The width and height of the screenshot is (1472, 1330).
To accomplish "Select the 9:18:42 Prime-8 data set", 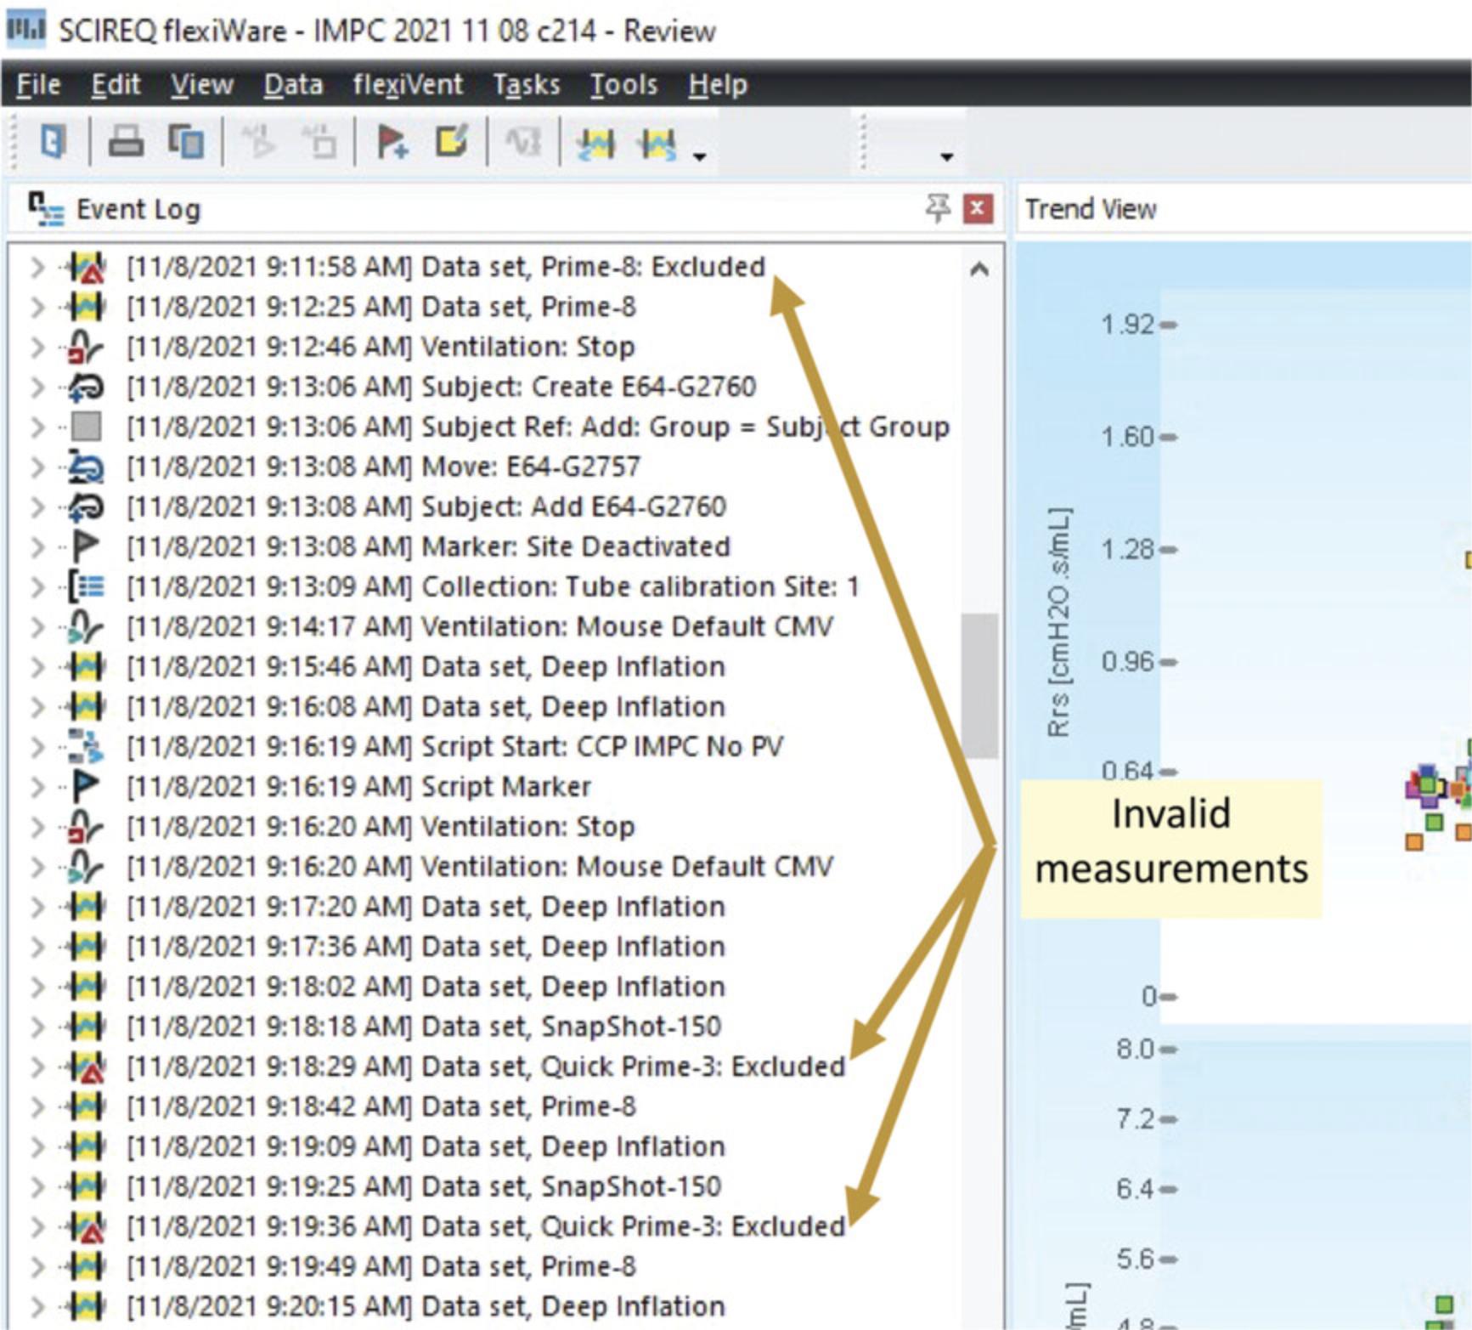I will pyautogui.click(x=381, y=1106).
